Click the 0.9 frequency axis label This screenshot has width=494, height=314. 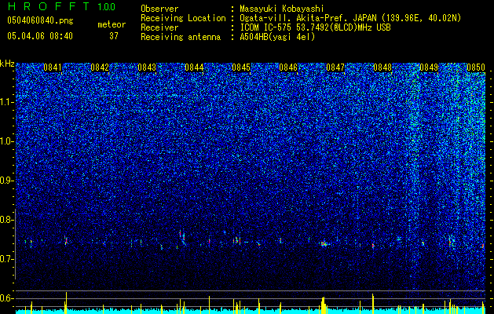click(x=7, y=181)
